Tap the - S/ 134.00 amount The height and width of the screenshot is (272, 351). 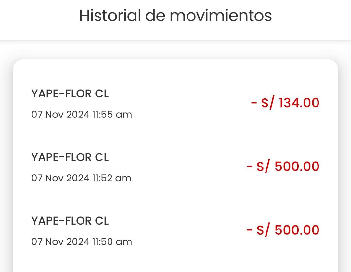(x=285, y=103)
